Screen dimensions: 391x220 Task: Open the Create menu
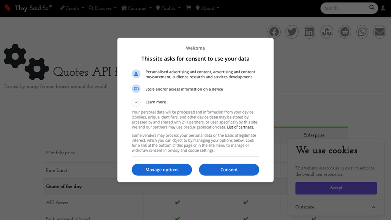coord(72,8)
